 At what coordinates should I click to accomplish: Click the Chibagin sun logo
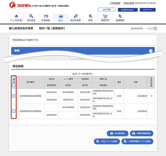[x=12, y=5]
